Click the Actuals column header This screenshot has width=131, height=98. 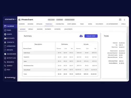86,44
